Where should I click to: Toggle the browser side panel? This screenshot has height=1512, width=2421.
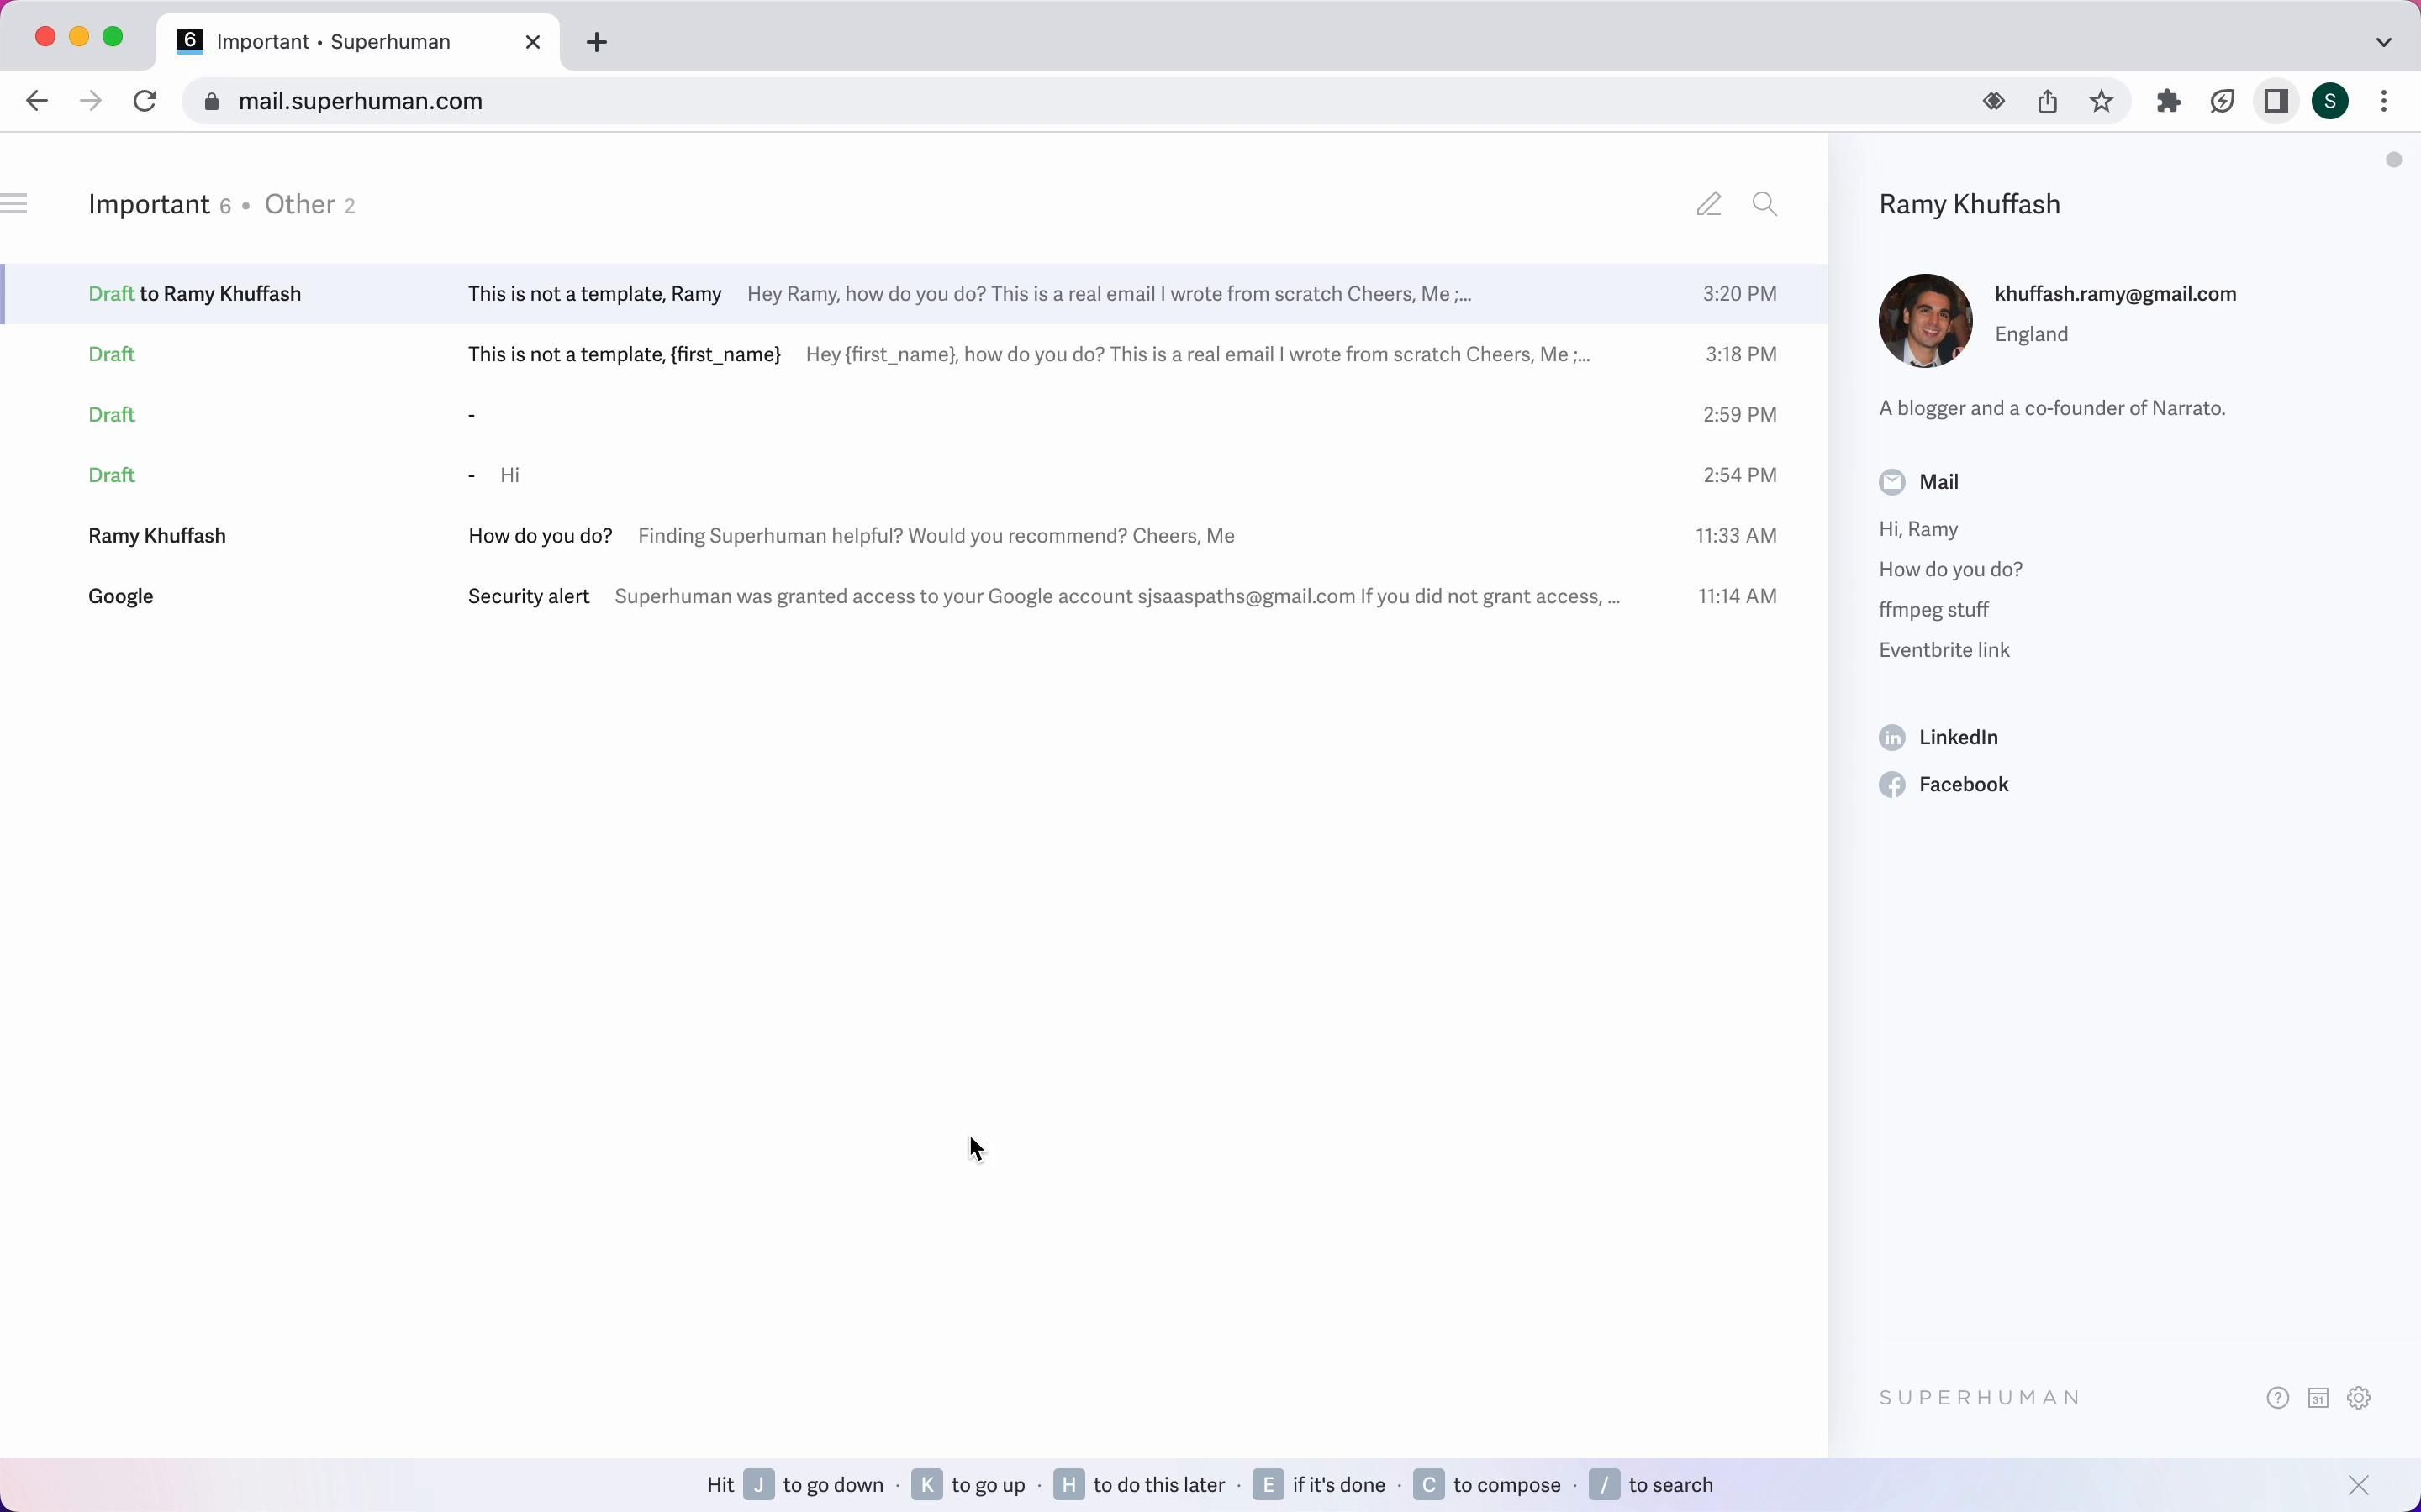pyautogui.click(x=2276, y=101)
